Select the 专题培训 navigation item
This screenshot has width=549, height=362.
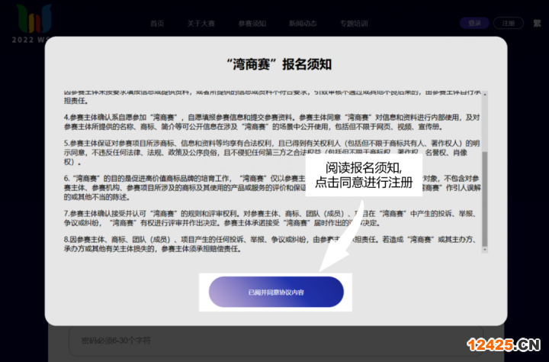[353, 24]
